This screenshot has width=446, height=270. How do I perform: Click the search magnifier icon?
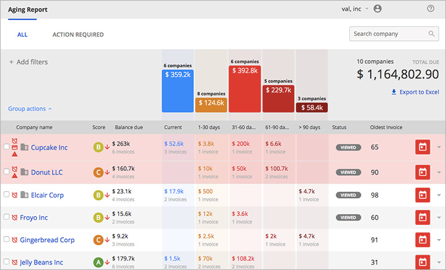(432, 34)
